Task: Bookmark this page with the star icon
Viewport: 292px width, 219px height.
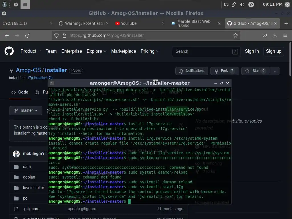Action: point(235,35)
